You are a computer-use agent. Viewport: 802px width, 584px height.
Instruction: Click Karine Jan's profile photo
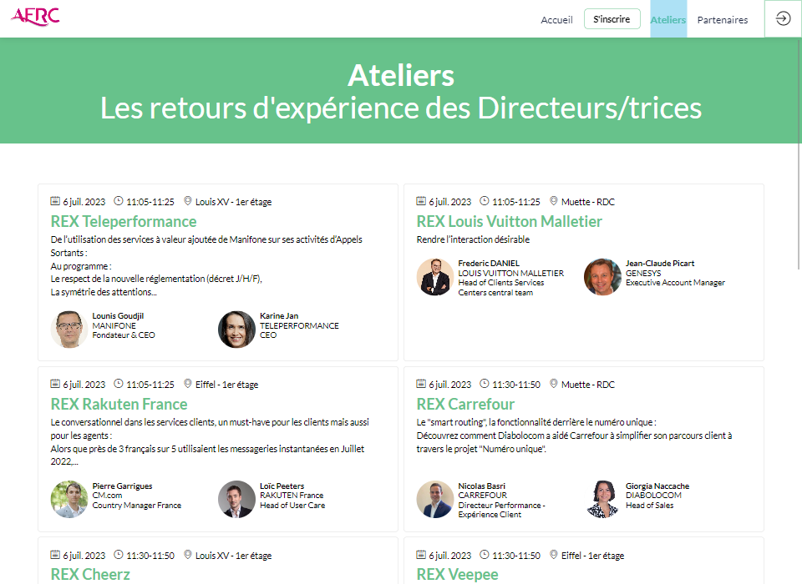[236, 330]
